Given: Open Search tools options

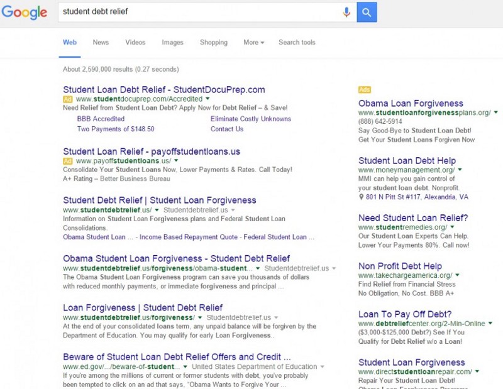Looking at the screenshot, I should coord(297,43).
